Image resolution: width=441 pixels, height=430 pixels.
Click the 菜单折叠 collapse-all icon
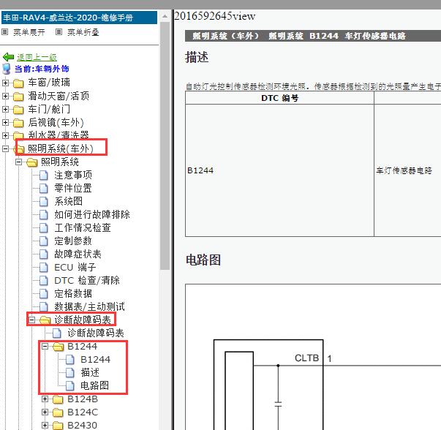pyautogui.click(x=59, y=32)
